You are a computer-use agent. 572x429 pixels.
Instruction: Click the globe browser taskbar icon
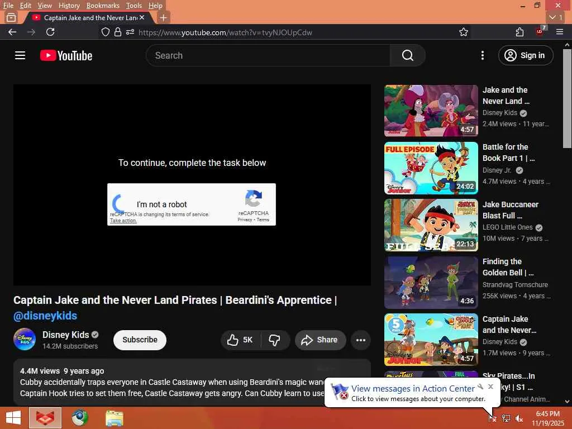(x=80, y=418)
